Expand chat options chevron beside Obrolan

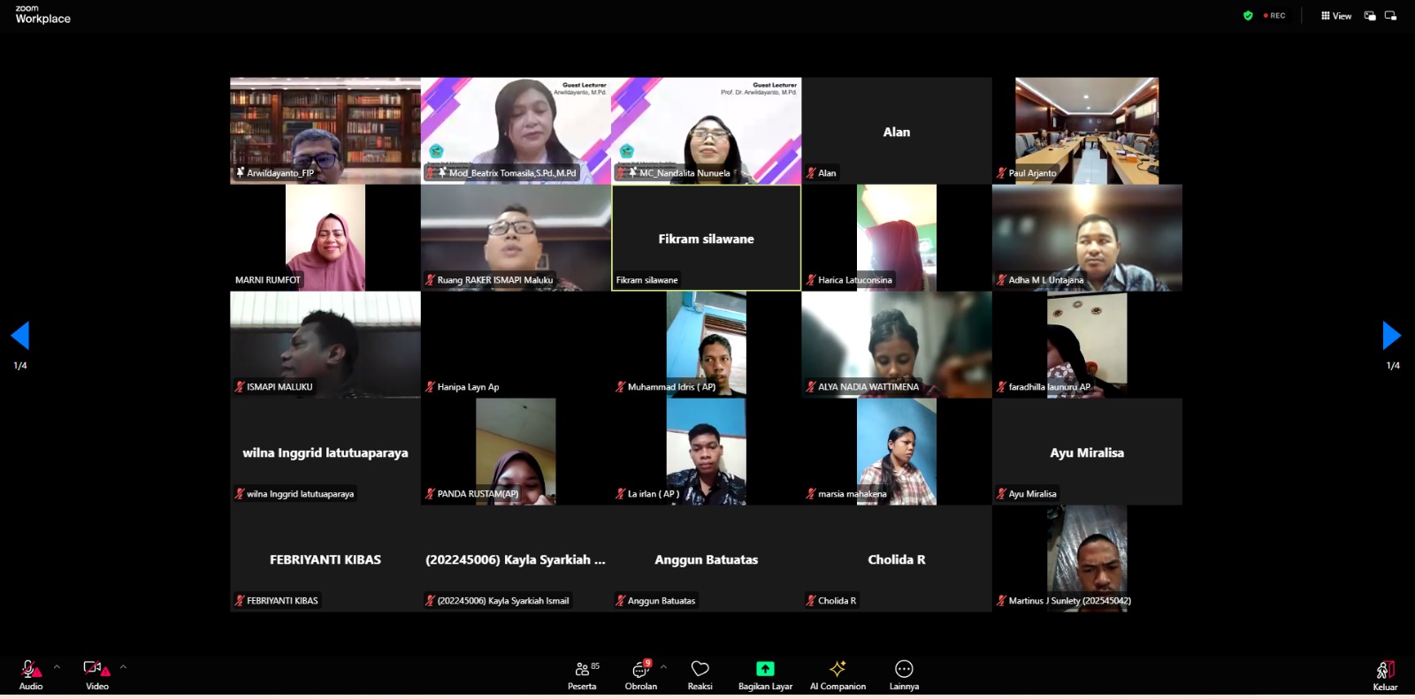point(663,667)
